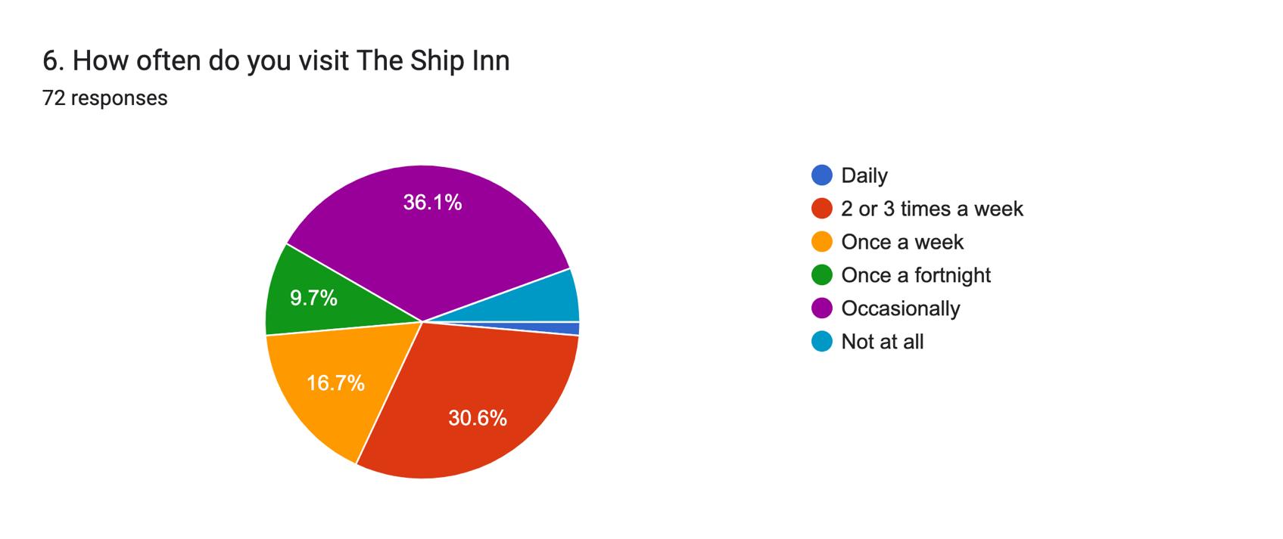
Task: Select the '2 or 3 times a week' legend text
Action: [932, 209]
